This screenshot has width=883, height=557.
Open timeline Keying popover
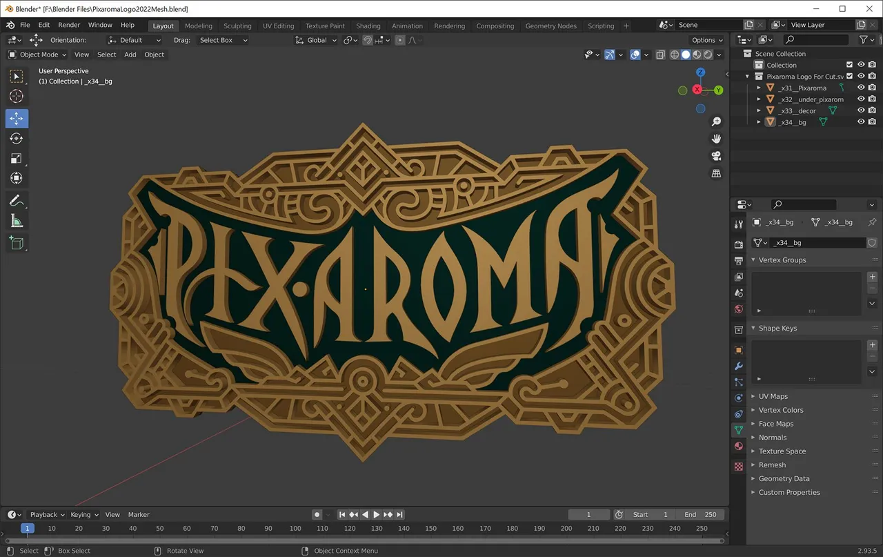pyautogui.click(x=84, y=514)
